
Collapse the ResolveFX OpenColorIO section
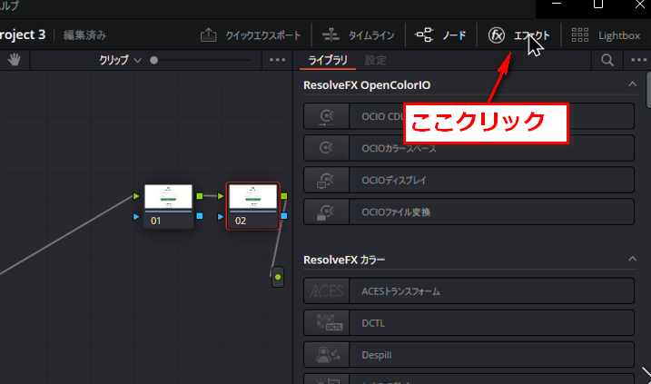click(632, 85)
